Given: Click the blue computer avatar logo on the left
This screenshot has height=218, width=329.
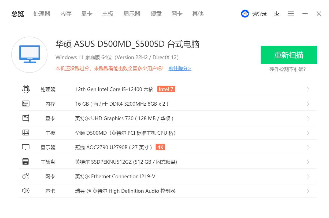Looking at the screenshot, I should pos(29,54).
